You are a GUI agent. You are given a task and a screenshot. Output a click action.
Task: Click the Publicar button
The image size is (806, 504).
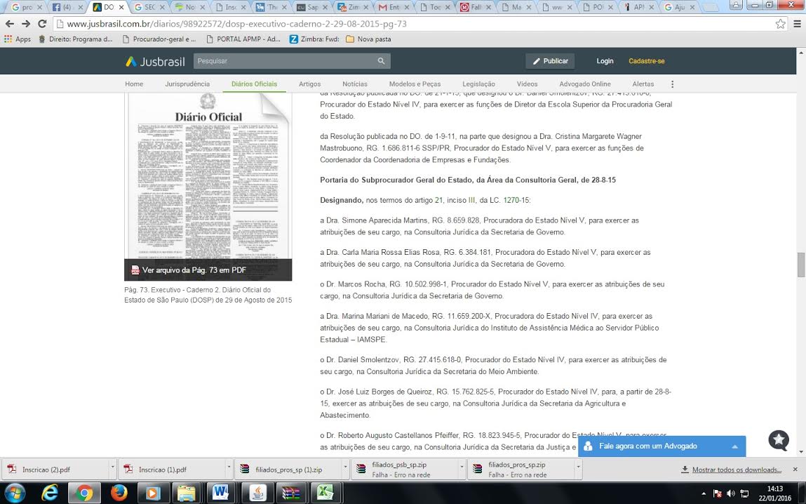(550, 61)
